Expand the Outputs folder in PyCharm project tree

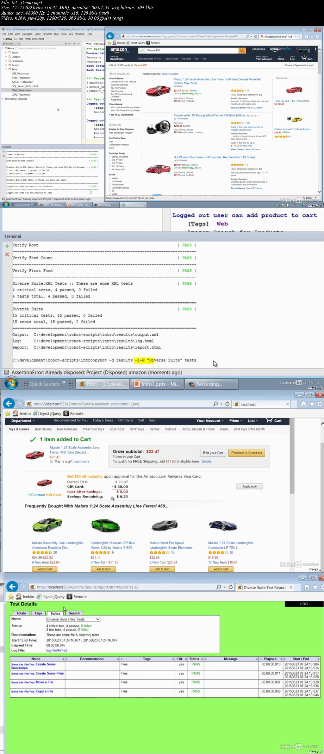(x=6, y=57)
